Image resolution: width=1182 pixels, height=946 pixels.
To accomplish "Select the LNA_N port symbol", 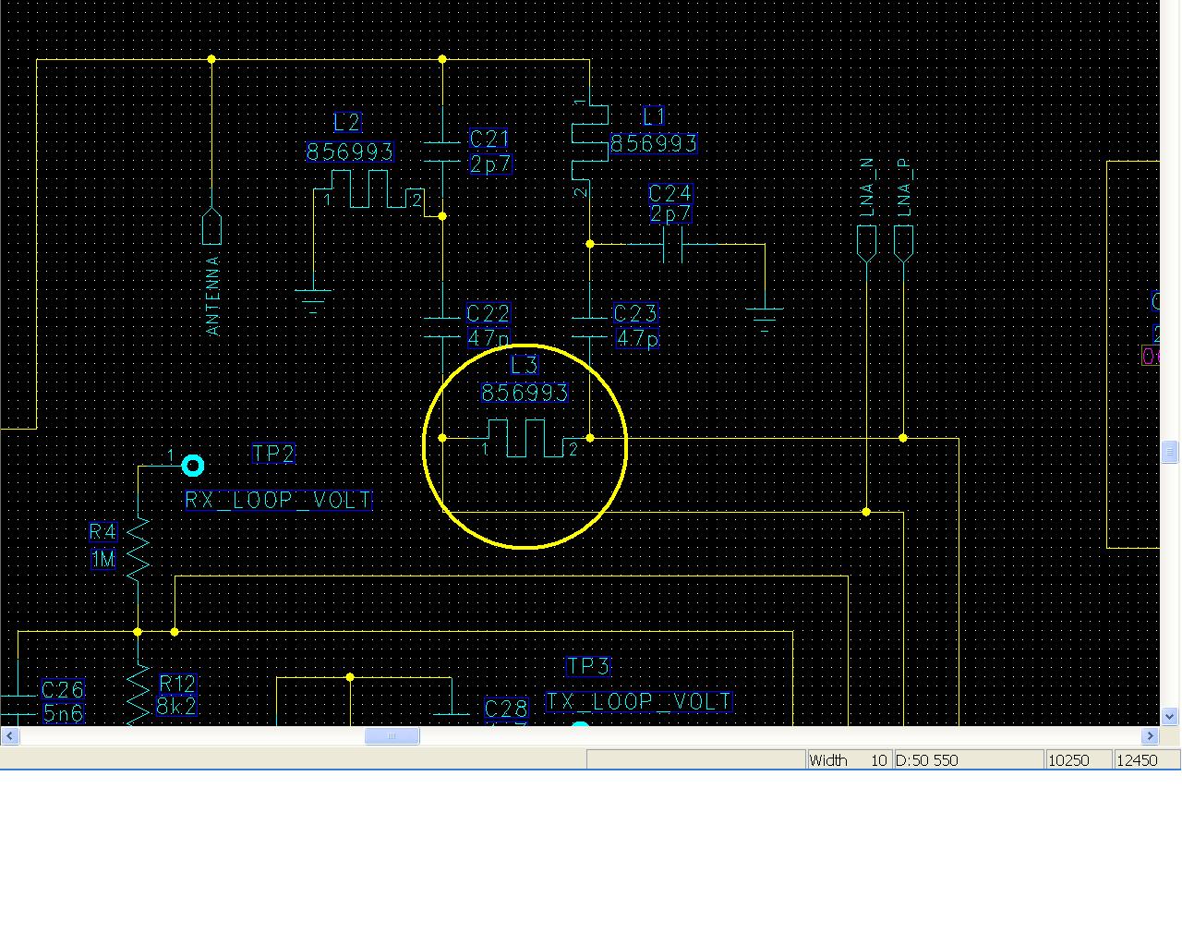I will pos(866,244).
